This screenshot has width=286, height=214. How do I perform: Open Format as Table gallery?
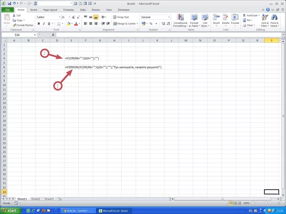click(x=194, y=21)
